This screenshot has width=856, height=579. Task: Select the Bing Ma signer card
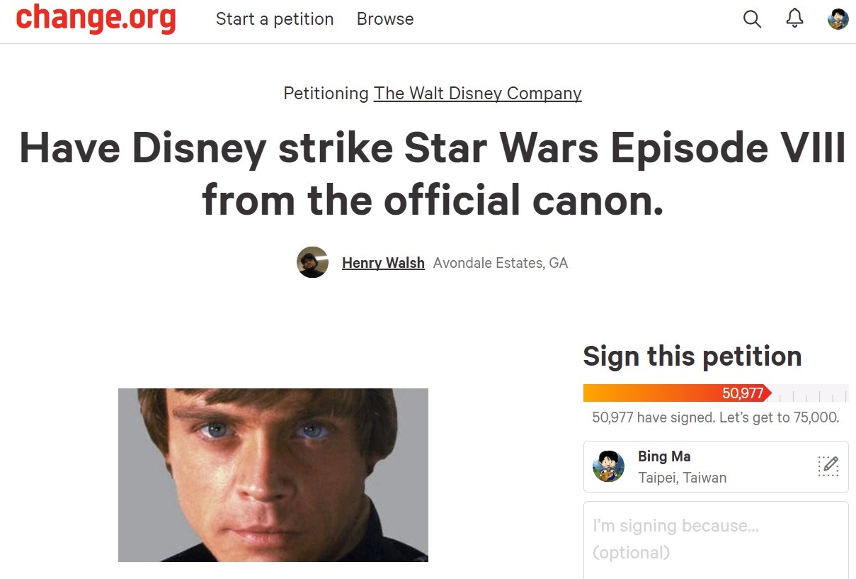[x=716, y=466]
